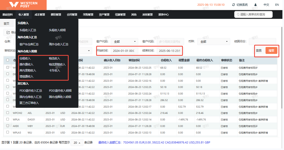This screenshot has width=284, height=150.
Task: Open 基础资料 menu
Action: [7, 14]
